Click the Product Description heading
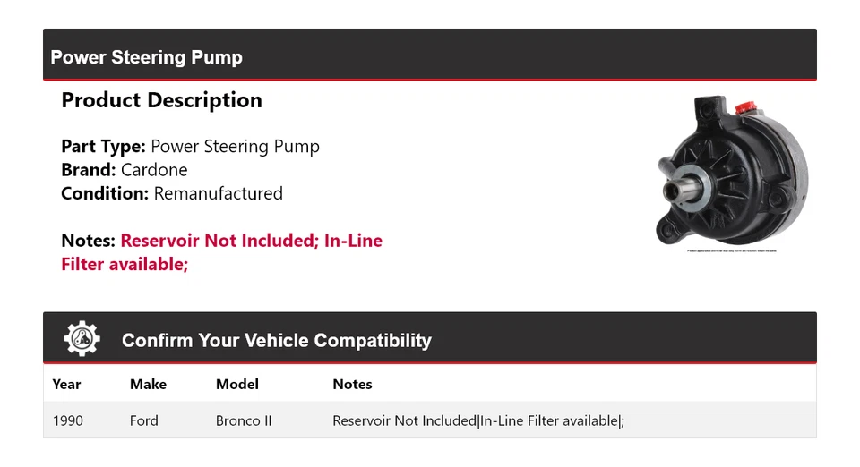This screenshot has width=860, height=467. pos(161,100)
